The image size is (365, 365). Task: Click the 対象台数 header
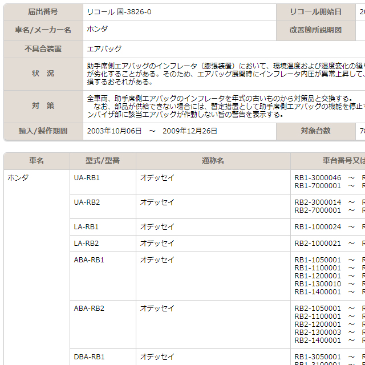[315, 131]
